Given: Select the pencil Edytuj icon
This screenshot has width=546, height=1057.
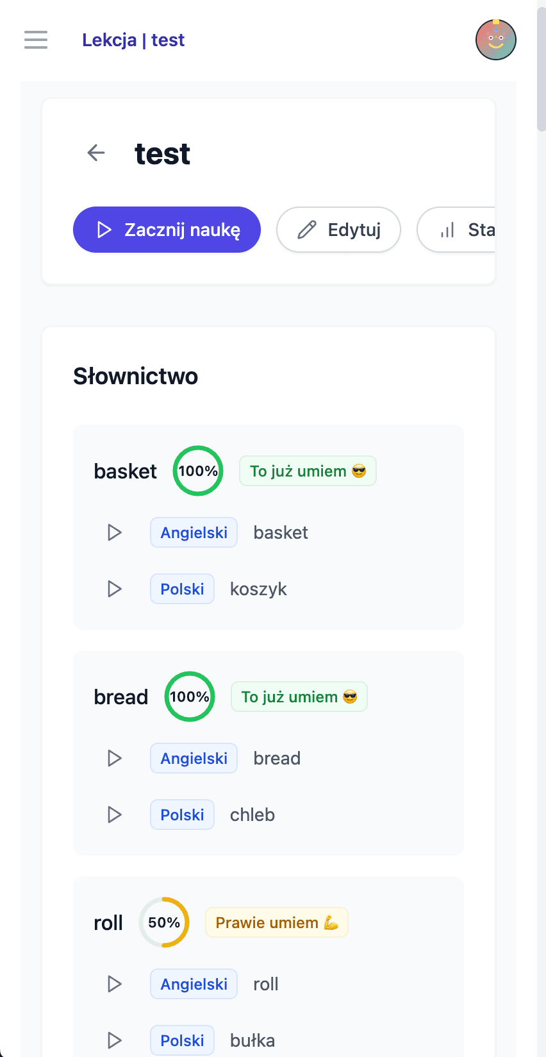Looking at the screenshot, I should [x=308, y=229].
